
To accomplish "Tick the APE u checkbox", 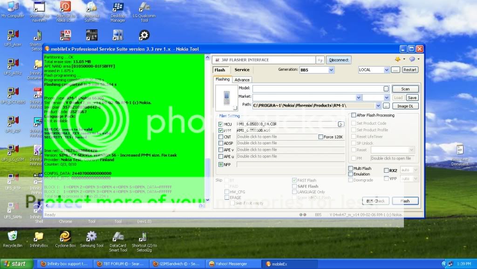I will tap(220, 156).
